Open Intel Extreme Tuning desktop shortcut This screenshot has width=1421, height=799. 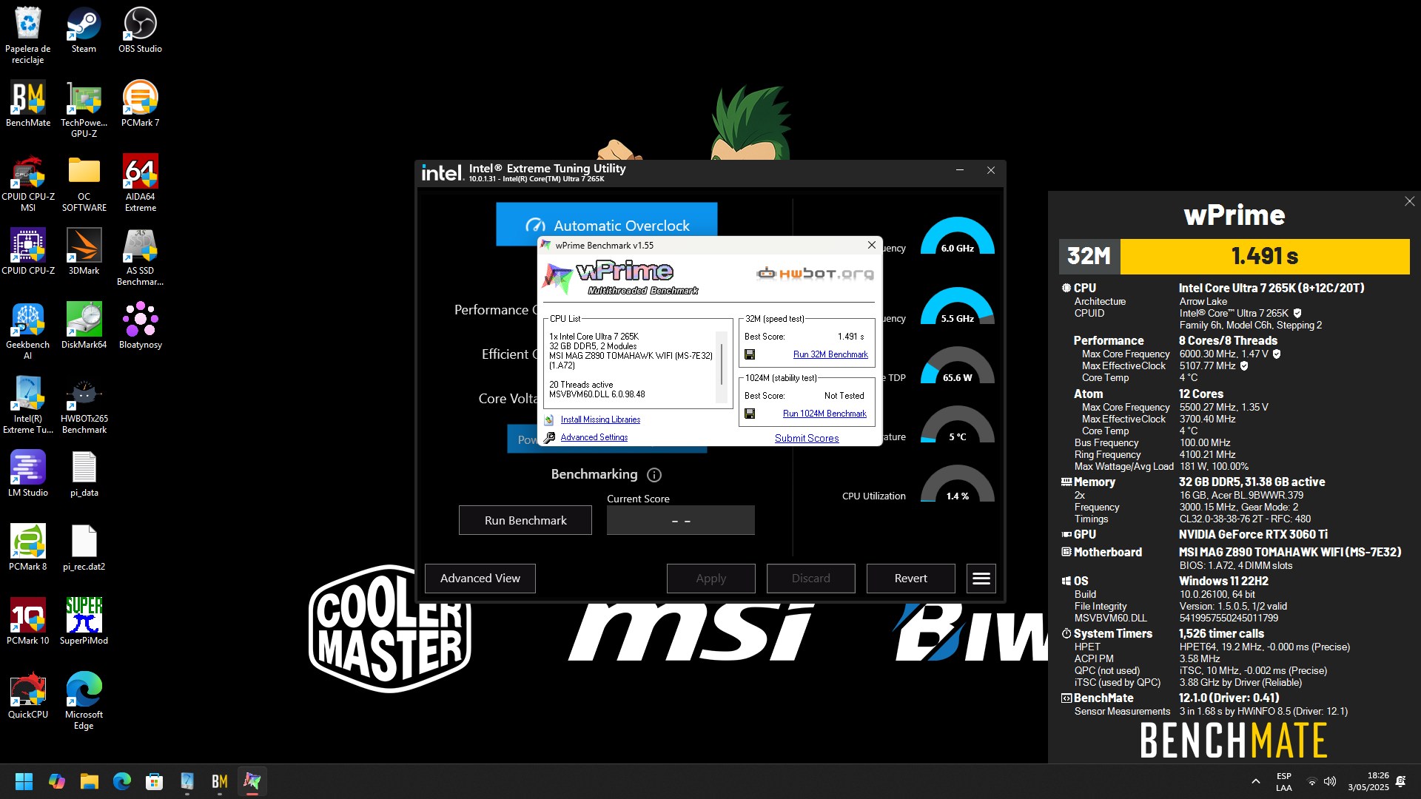tap(28, 405)
